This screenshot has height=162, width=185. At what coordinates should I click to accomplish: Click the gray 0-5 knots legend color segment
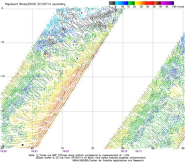[112, 3]
